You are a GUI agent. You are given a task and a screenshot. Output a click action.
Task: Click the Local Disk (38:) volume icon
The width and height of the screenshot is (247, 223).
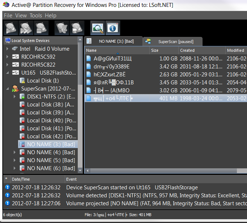point(22,104)
